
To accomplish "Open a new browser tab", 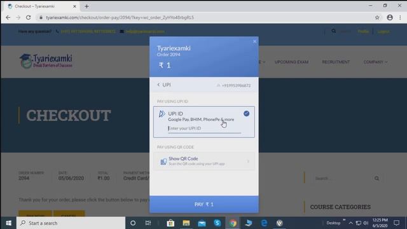I will (86, 6).
